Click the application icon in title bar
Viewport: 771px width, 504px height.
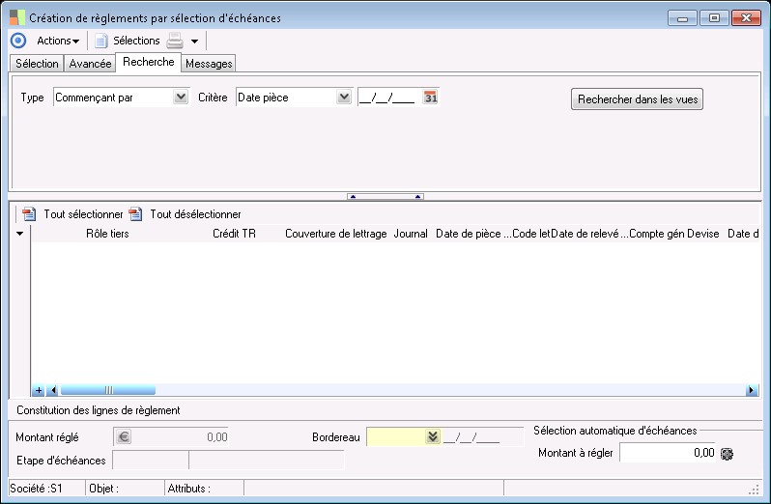tap(17, 17)
